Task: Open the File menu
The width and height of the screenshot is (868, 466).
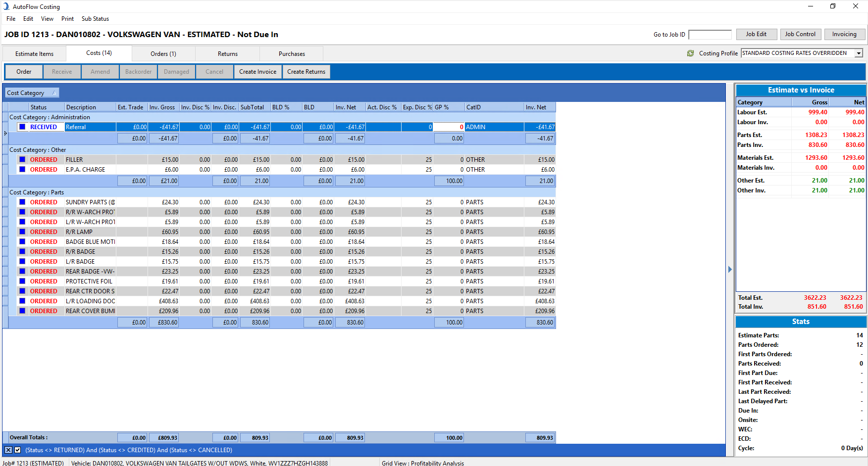Action: tap(11, 19)
